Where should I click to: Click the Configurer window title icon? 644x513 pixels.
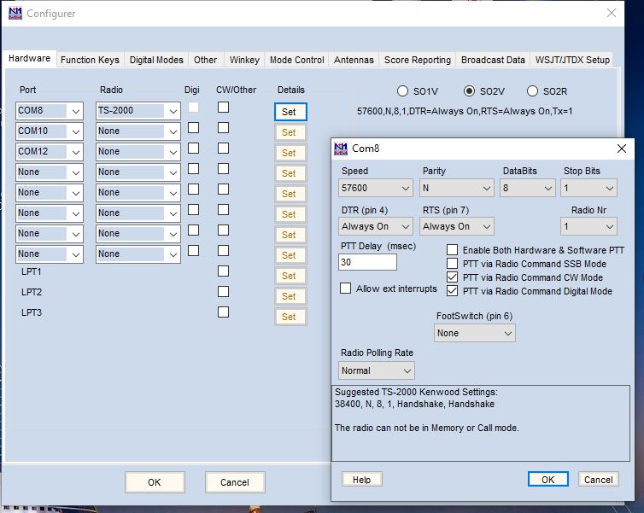click(x=15, y=14)
